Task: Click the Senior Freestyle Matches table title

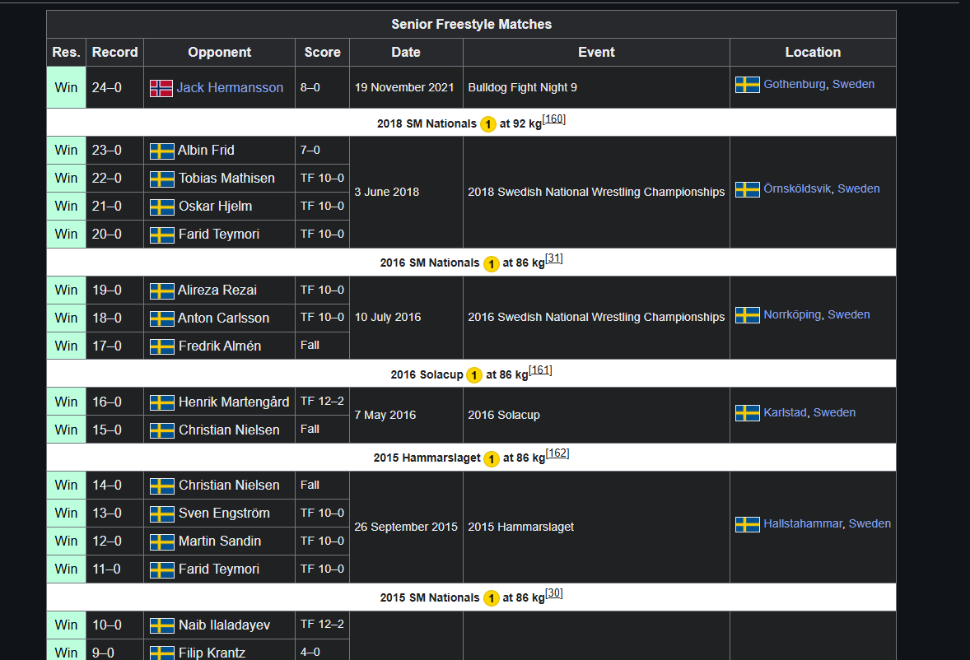Action: pos(471,24)
